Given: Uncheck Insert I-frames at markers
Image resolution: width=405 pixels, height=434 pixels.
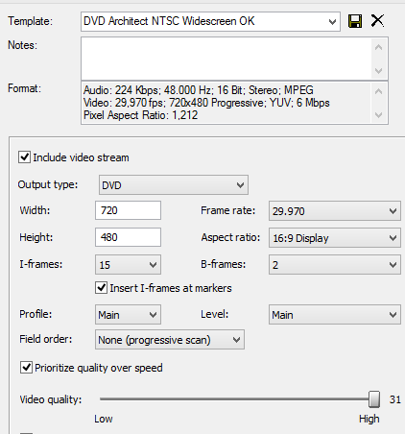Looking at the screenshot, I should [101, 288].
